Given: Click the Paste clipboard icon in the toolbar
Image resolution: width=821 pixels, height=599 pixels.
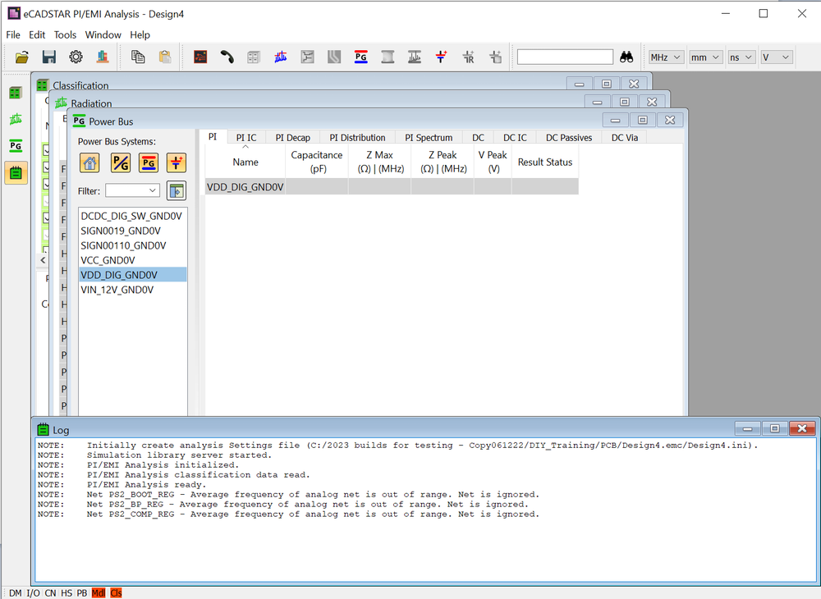Looking at the screenshot, I should click(165, 57).
